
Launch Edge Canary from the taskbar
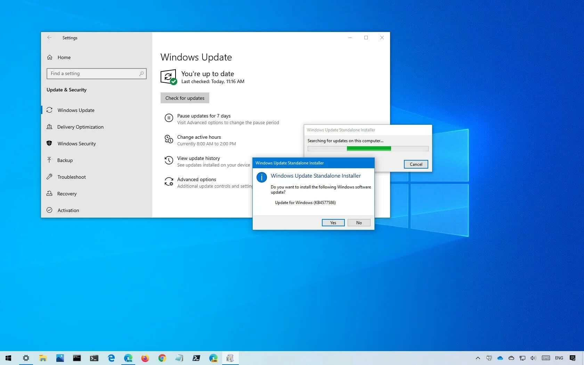[213, 358]
